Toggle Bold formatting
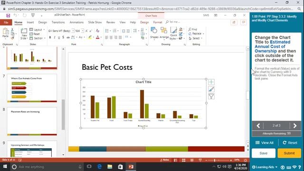This screenshot has width=304, height=171. [50, 37]
